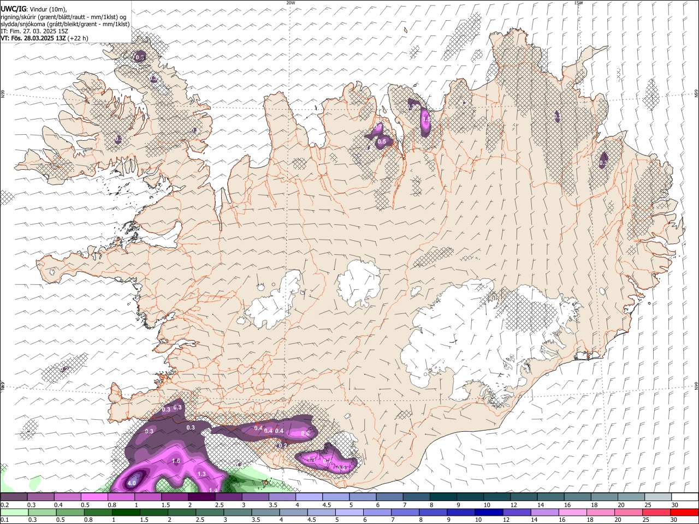The height and width of the screenshot is (524, 699).
Task: Click the red bottom legend swatch after 30
Action: [684, 513]
